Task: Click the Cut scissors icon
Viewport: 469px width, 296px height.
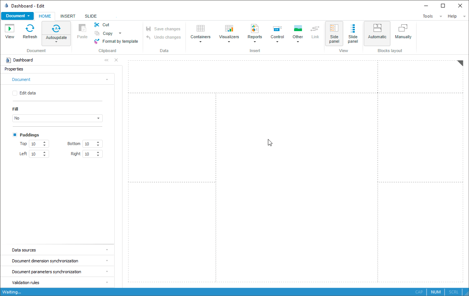Action: click(x=97, y=25)
